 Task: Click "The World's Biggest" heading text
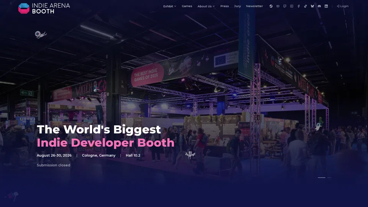coord(99,129)
